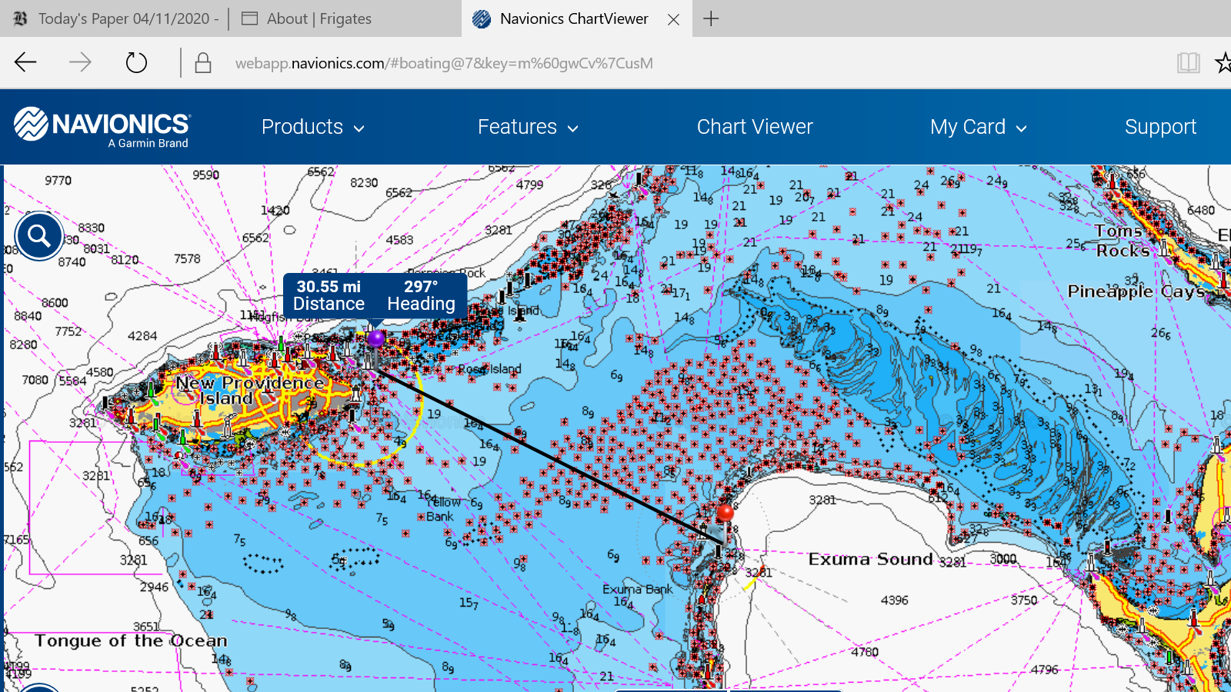Click the webapp.navionics.com address bar
This screenshot has height=692, width=1231.
pos(444,63)
